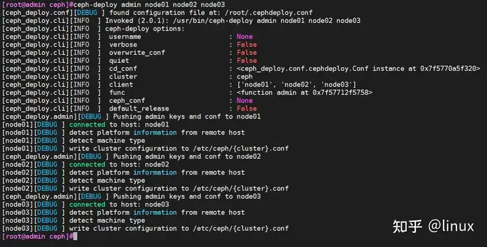487x247 pixels.
Task: Click the first DEBUG tag on ceph_deploy.conf line
Action: [x=87, y=13]
